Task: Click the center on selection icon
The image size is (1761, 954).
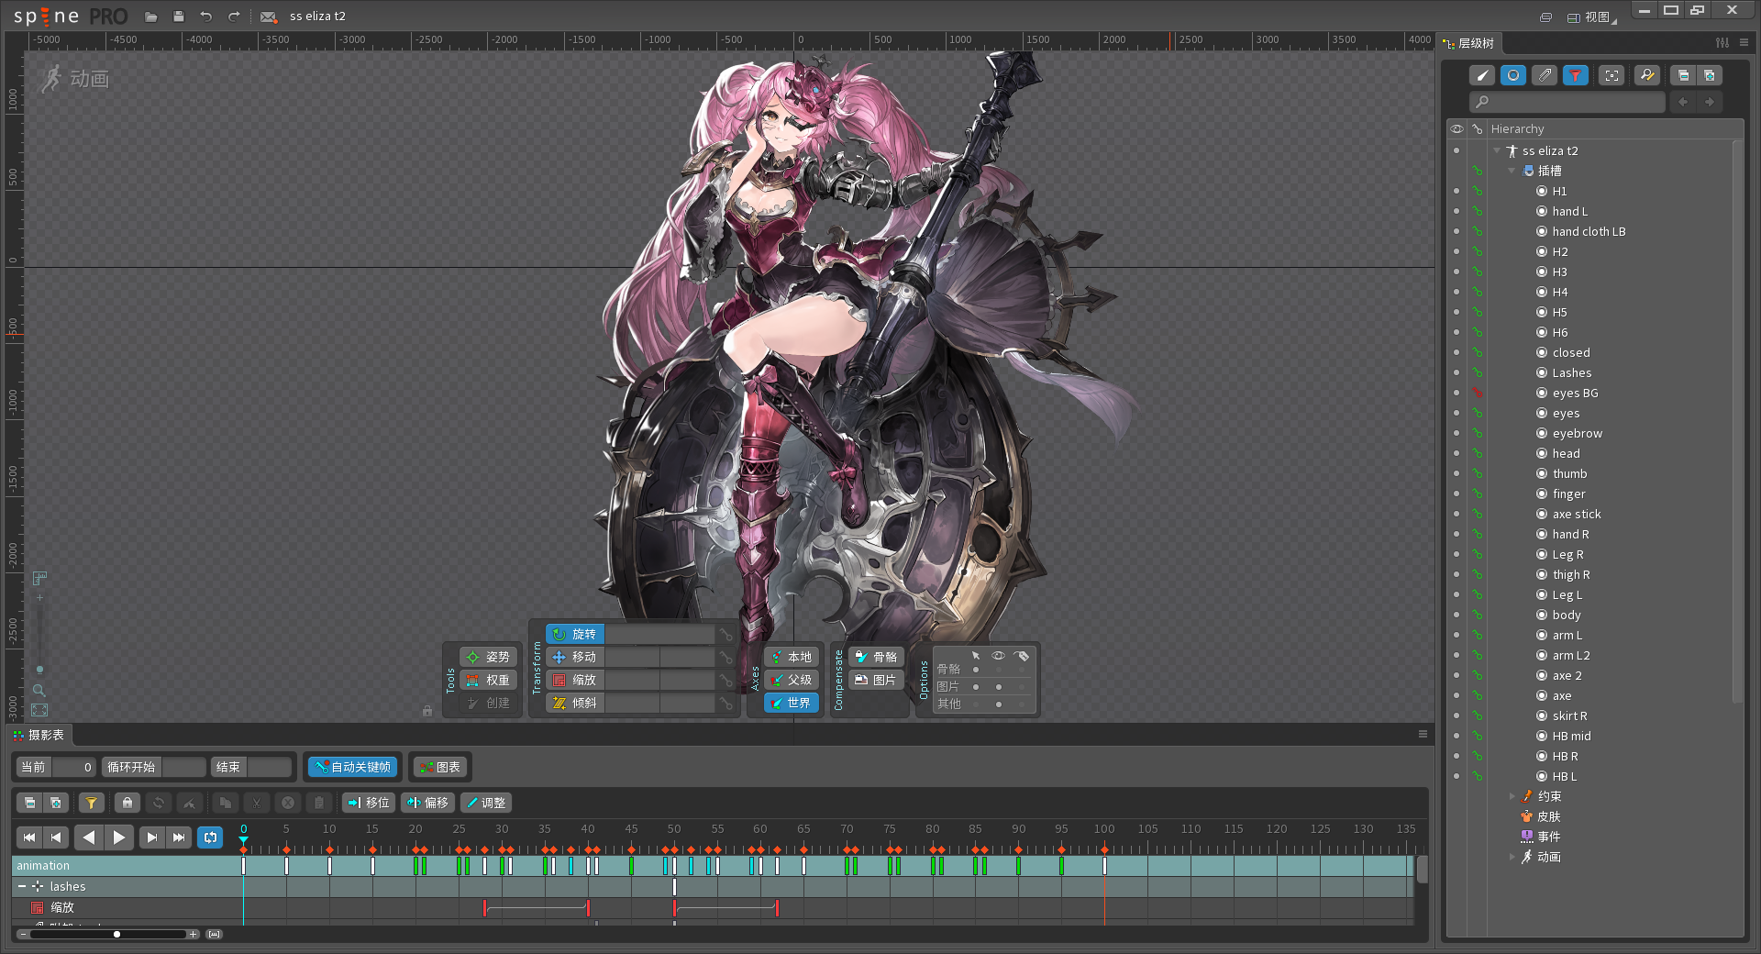Action: coord(1611,75)
